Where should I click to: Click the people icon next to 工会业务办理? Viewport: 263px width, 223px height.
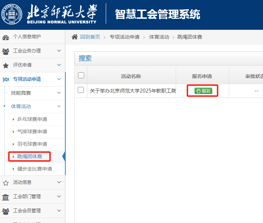(x=6, y=51)
